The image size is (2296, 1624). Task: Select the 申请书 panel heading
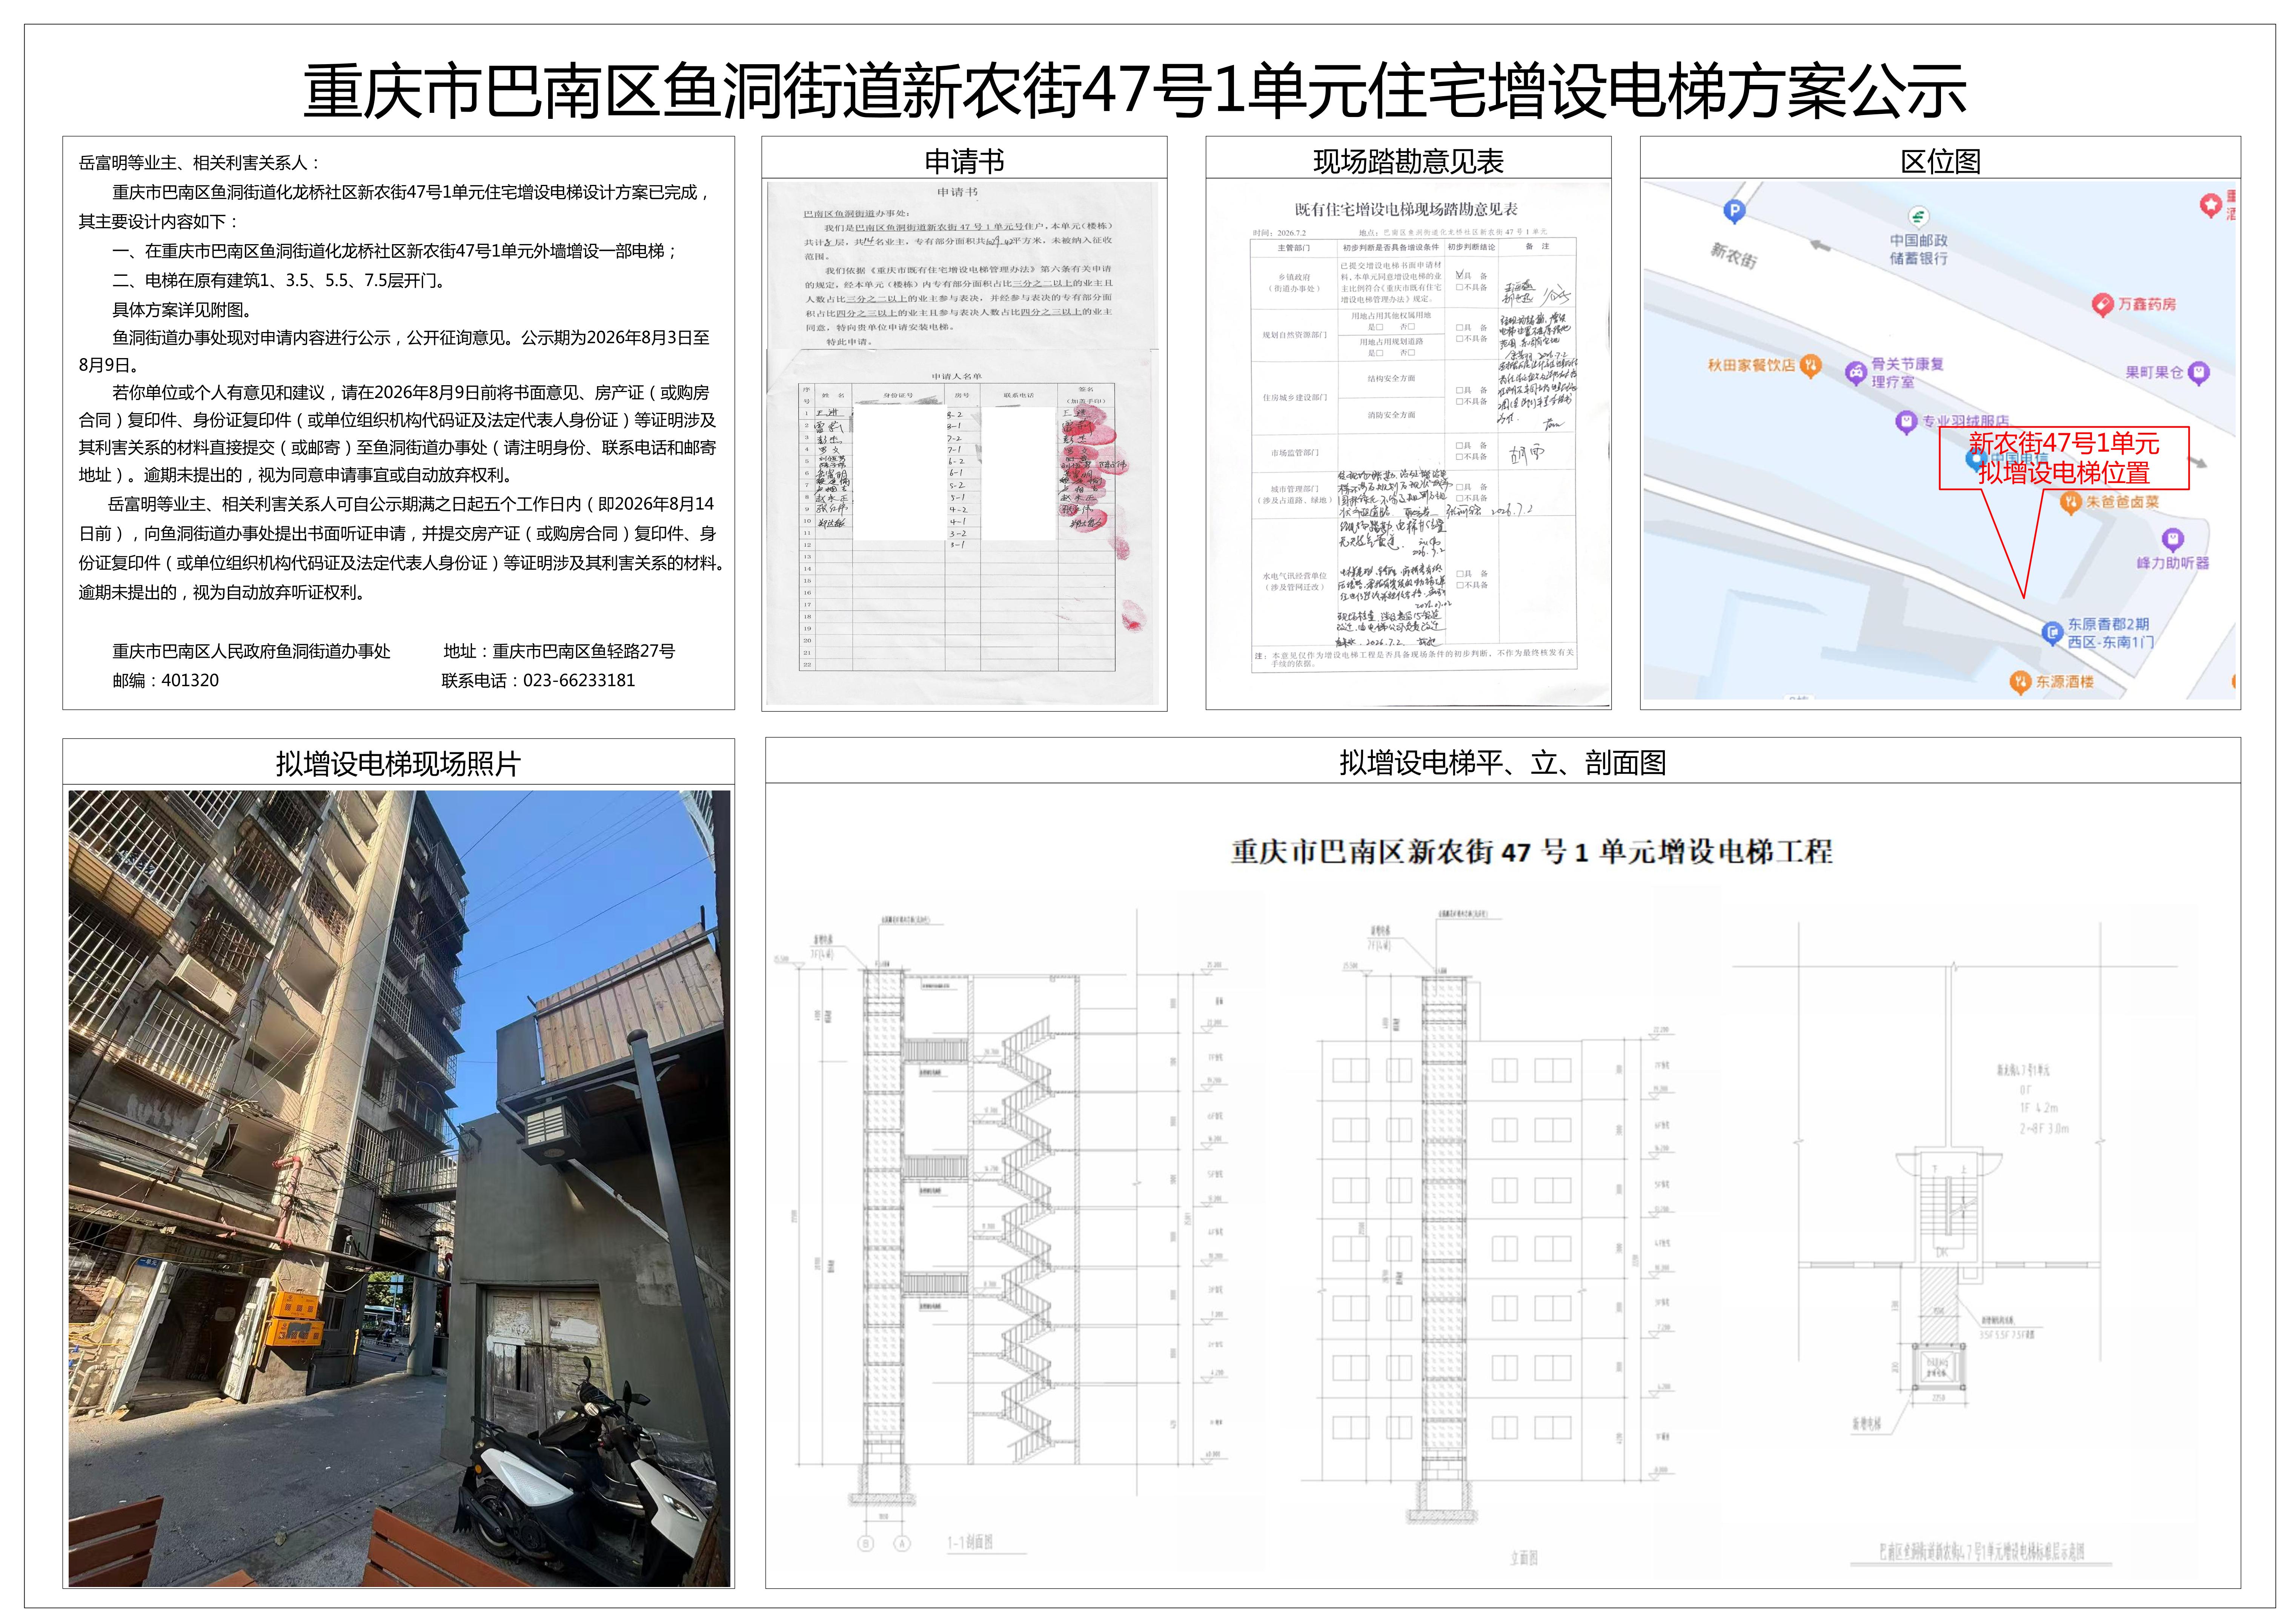(x=964, y=161)
